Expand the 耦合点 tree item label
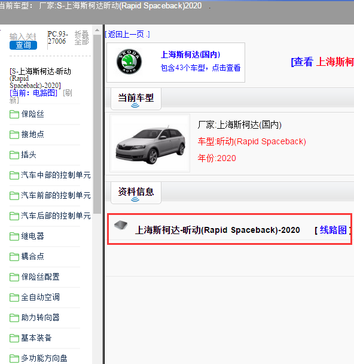 (33, 256)
